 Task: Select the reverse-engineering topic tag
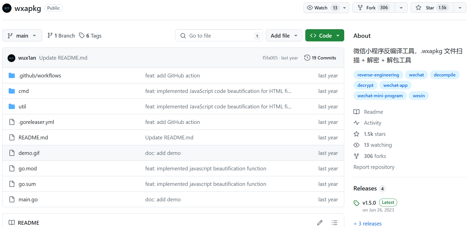click(378, 75)
